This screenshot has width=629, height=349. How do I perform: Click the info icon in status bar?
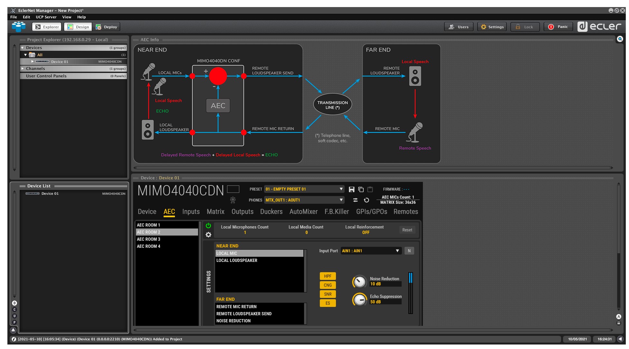pos(14,339)
